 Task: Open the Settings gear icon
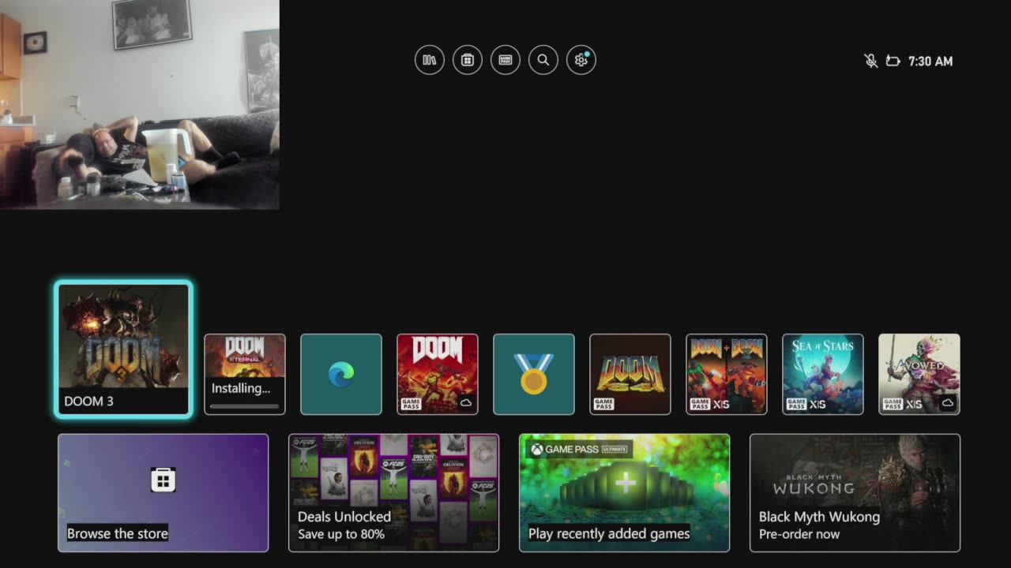[x=581, y=60]
